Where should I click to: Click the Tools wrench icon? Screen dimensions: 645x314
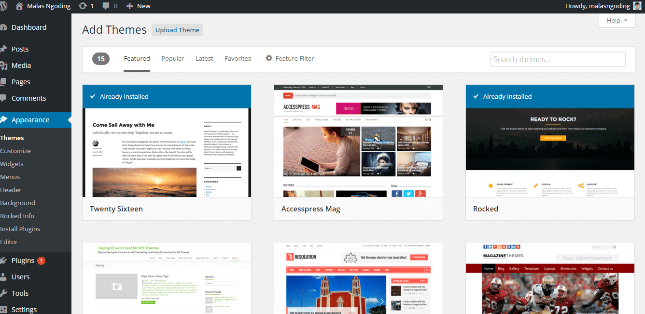3,293
